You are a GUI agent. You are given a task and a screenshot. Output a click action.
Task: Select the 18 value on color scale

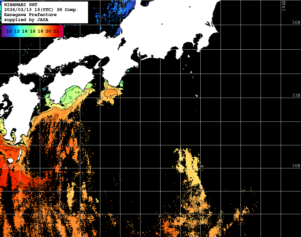tap(40, 31)
